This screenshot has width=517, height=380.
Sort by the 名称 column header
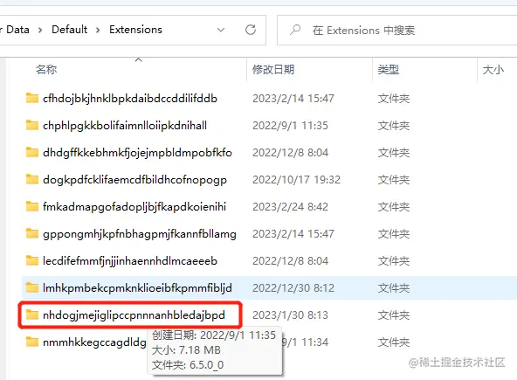(46, 70)
